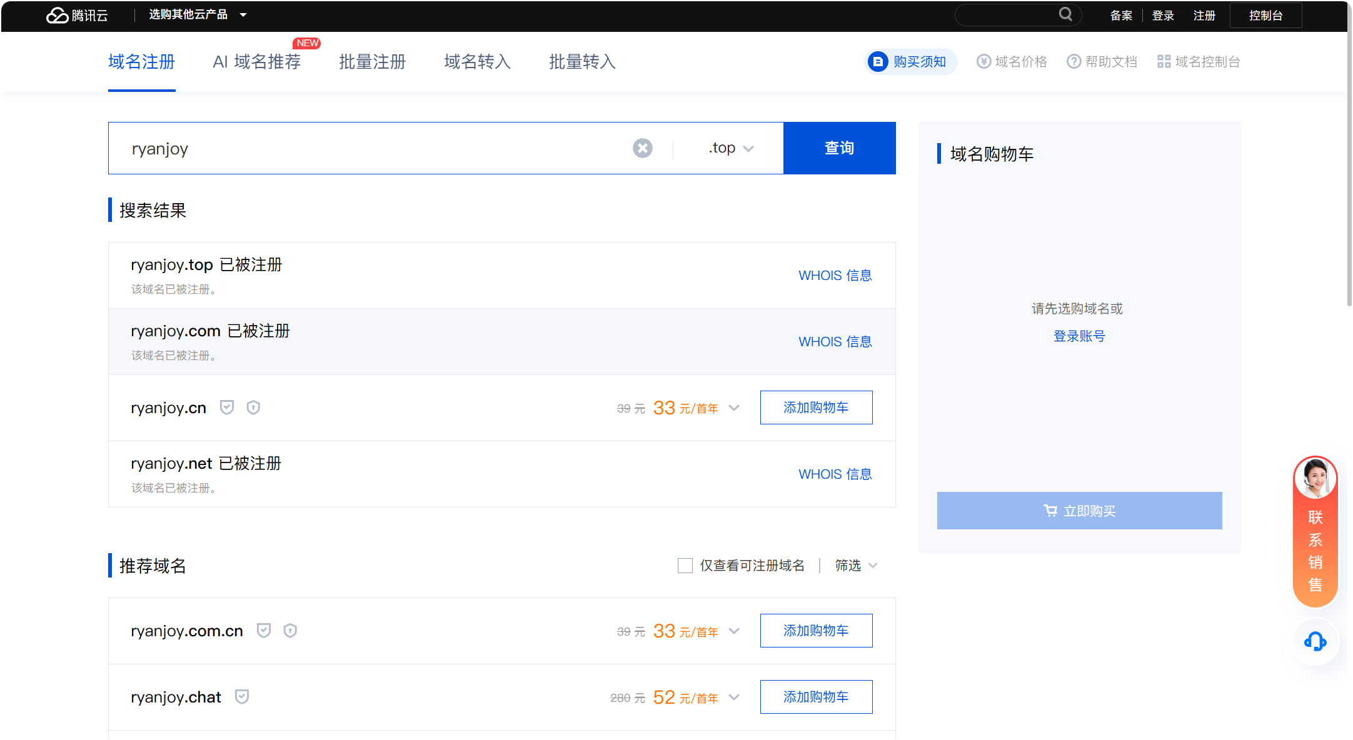Click the Tencent Cloud logo

coord(76,15)
